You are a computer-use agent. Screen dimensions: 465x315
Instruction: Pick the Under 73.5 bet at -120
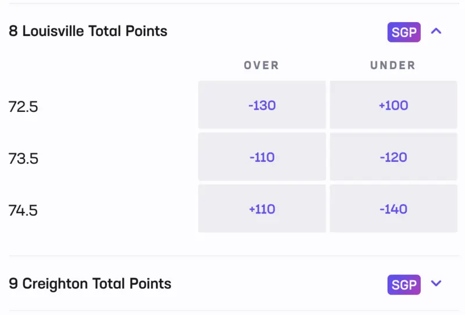pyautogui.click(x=394, y=157)
